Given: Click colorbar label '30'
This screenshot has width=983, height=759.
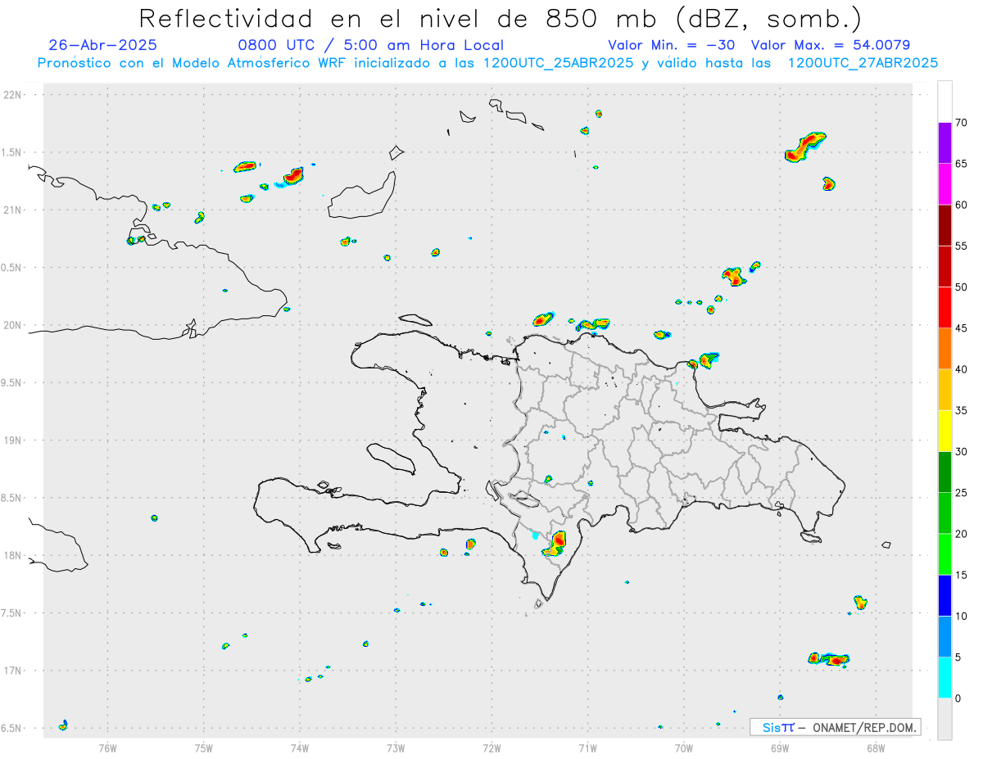Looking at the screenshot, I should click(961, 452).
